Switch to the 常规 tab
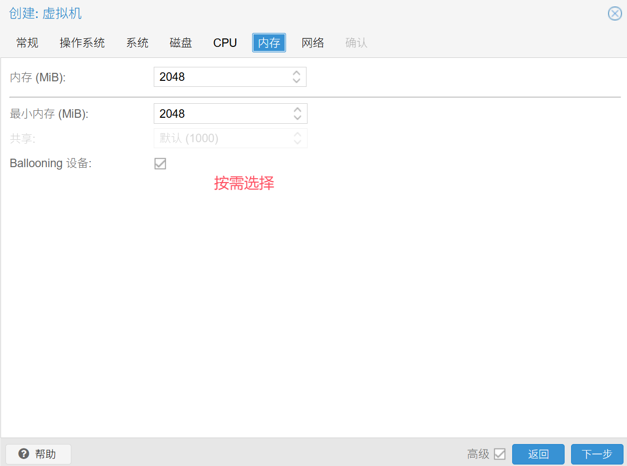This screenshot has height=466, width=627. 27,43
